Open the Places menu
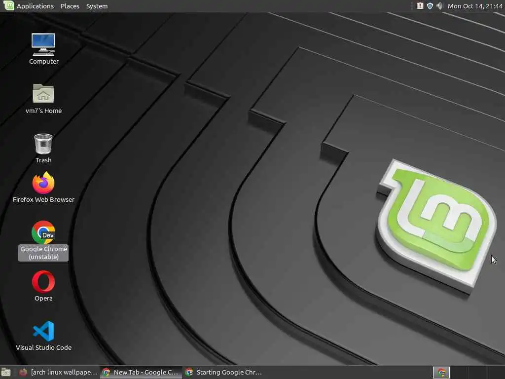The width and height of the screenshot is (505, 379). (70, 6)
